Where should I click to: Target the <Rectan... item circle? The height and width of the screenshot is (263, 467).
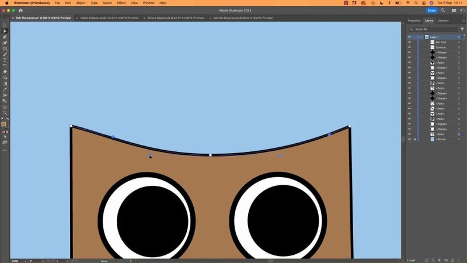459,139
